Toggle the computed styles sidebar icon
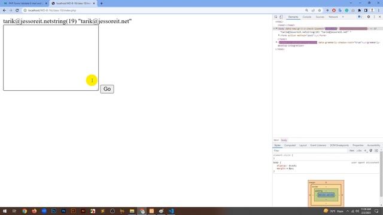 pyautogui.click(x=376, y=150)
